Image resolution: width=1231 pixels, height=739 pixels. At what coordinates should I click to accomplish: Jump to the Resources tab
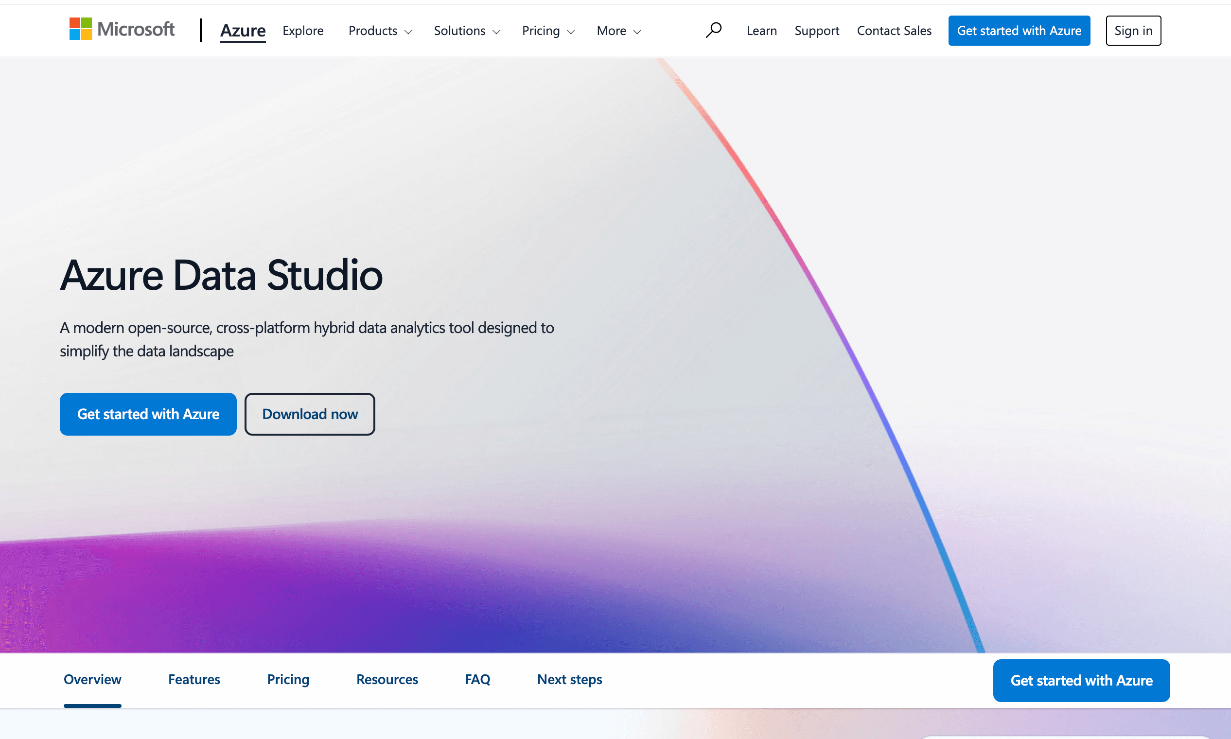tap(387, 679)
